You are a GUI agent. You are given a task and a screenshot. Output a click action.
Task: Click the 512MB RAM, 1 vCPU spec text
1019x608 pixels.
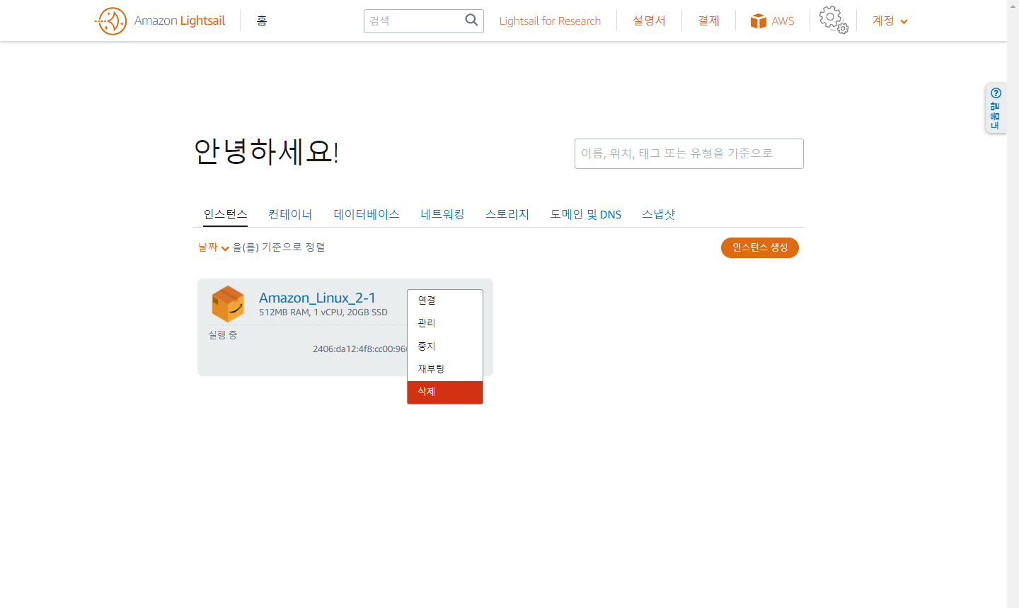tap(323, 312)
